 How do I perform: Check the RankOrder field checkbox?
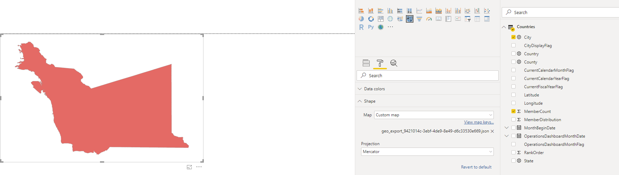pyautogui.click(x=513, y=152)
